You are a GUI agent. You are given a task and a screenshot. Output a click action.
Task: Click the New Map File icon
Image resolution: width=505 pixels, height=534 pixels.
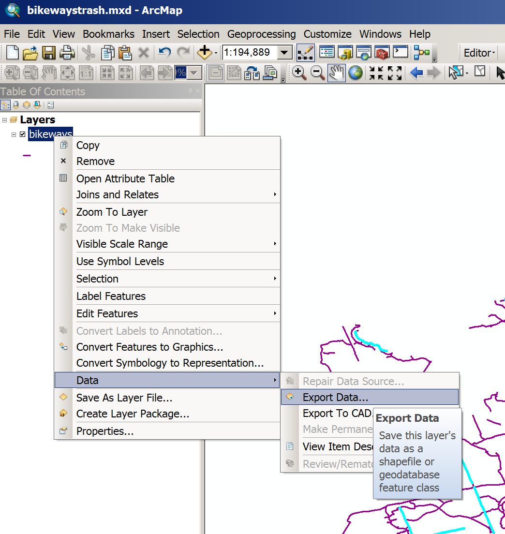click(13, 52)
